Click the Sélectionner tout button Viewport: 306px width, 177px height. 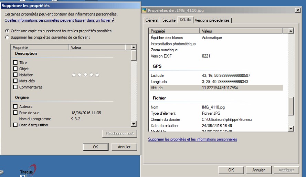120,134
